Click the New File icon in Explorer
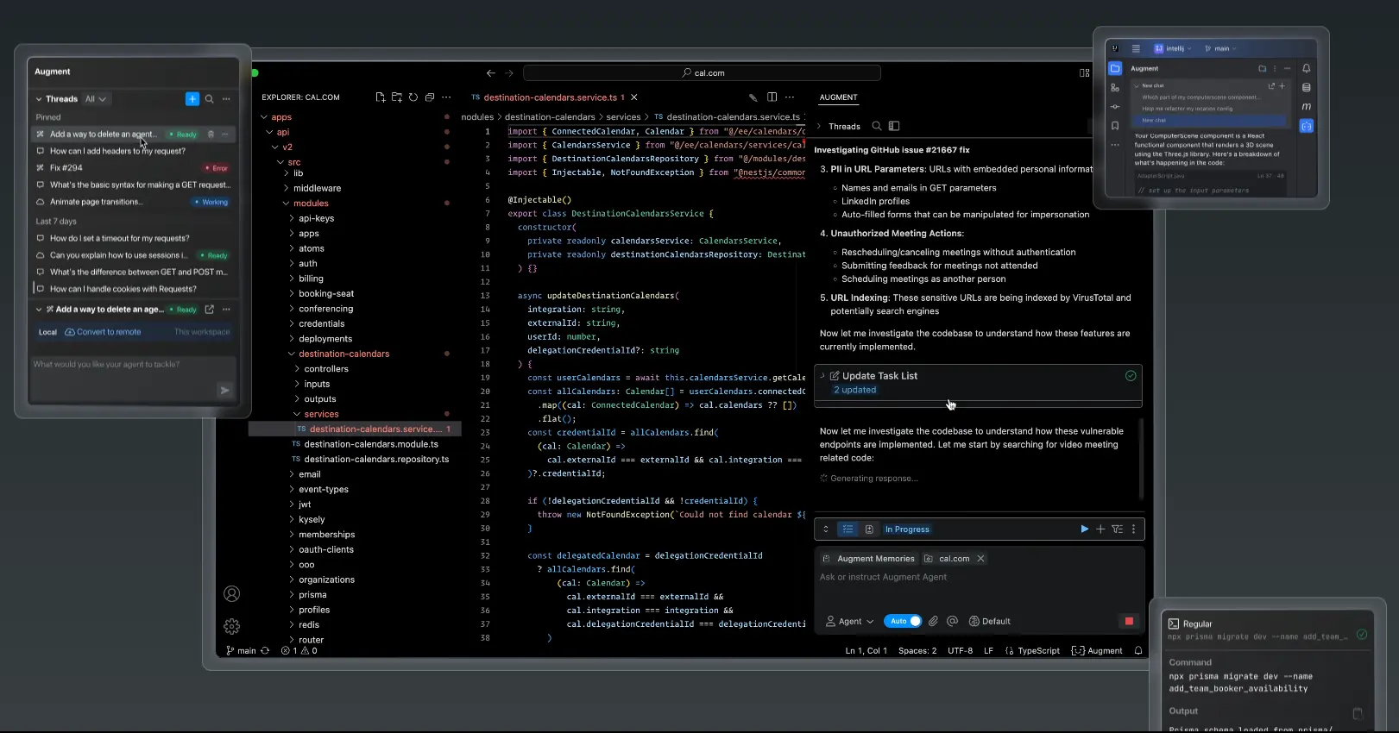The height and width of the screenshot is (733, 1399). [x=381, y=97]
